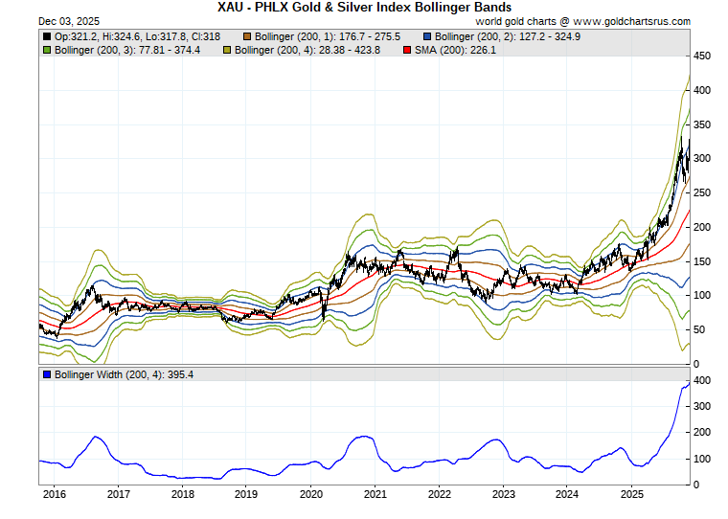
Task: Click the black OHLC price legend swatch
Action: point(47,36)
